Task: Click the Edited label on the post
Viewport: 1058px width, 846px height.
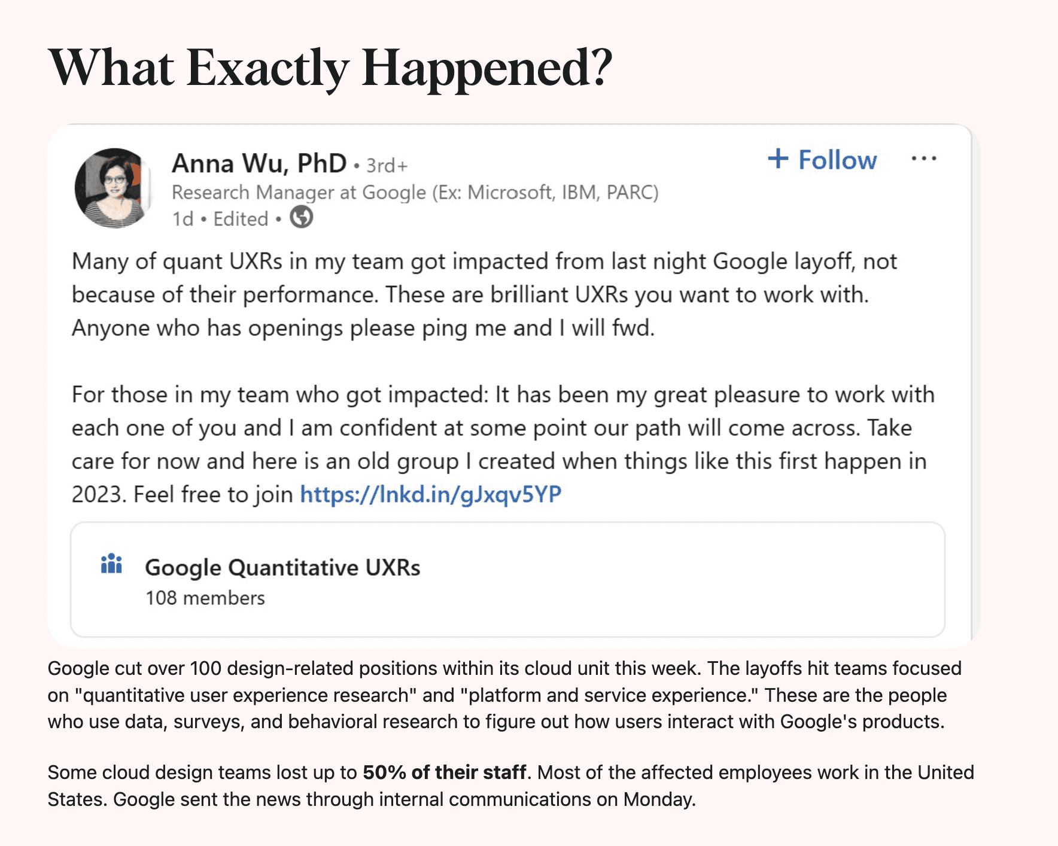Action: (x=238, y=219)
